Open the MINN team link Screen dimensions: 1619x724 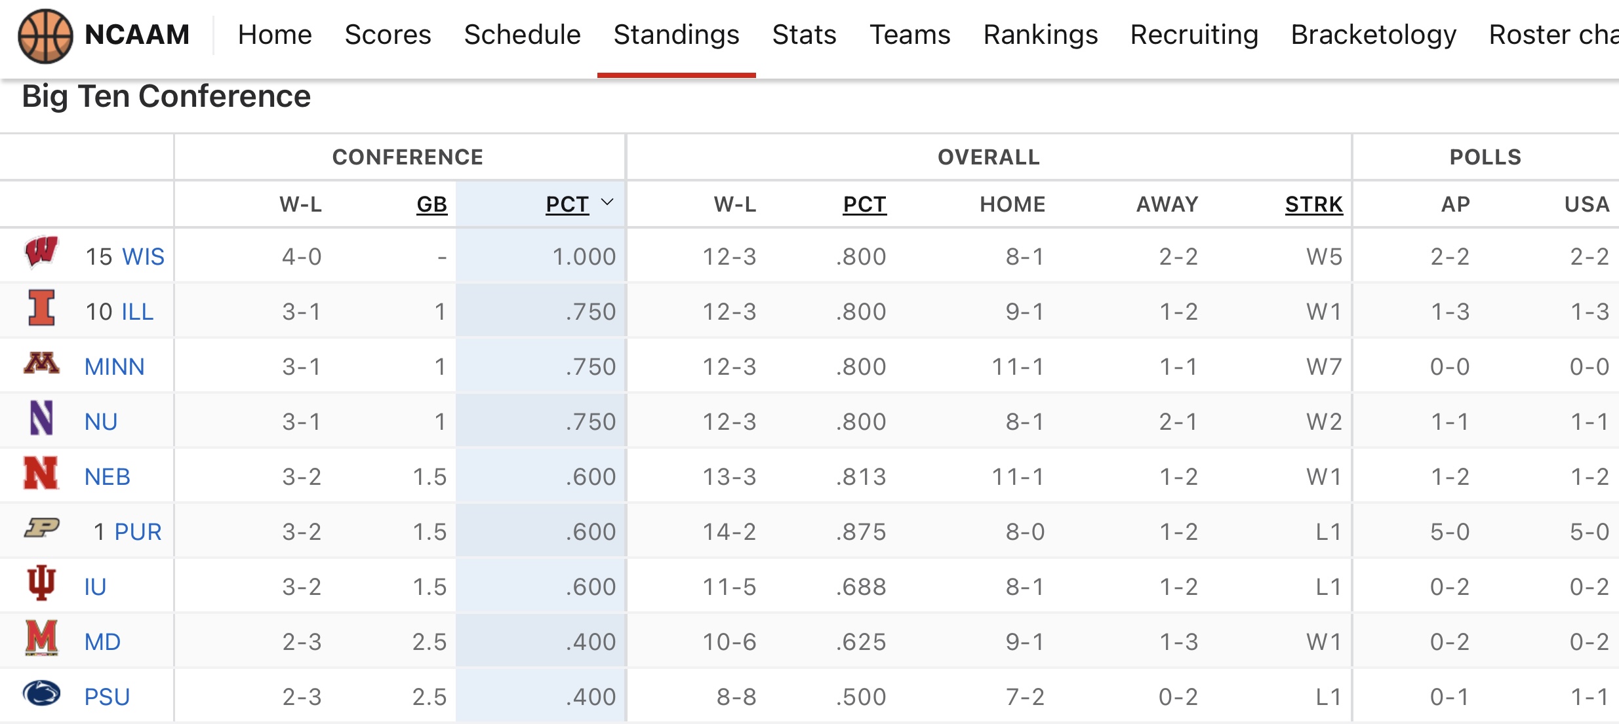[115, 367]
